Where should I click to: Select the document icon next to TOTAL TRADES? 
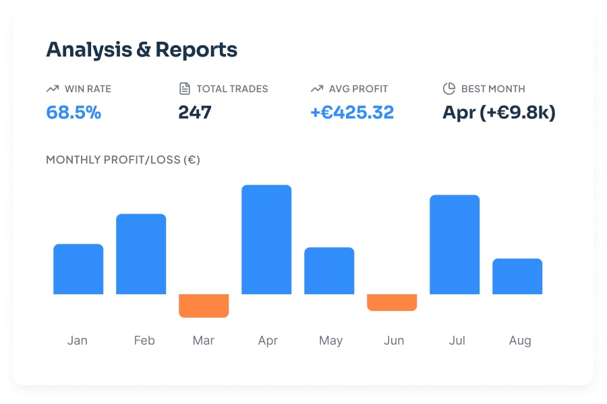tap(184, 88)
